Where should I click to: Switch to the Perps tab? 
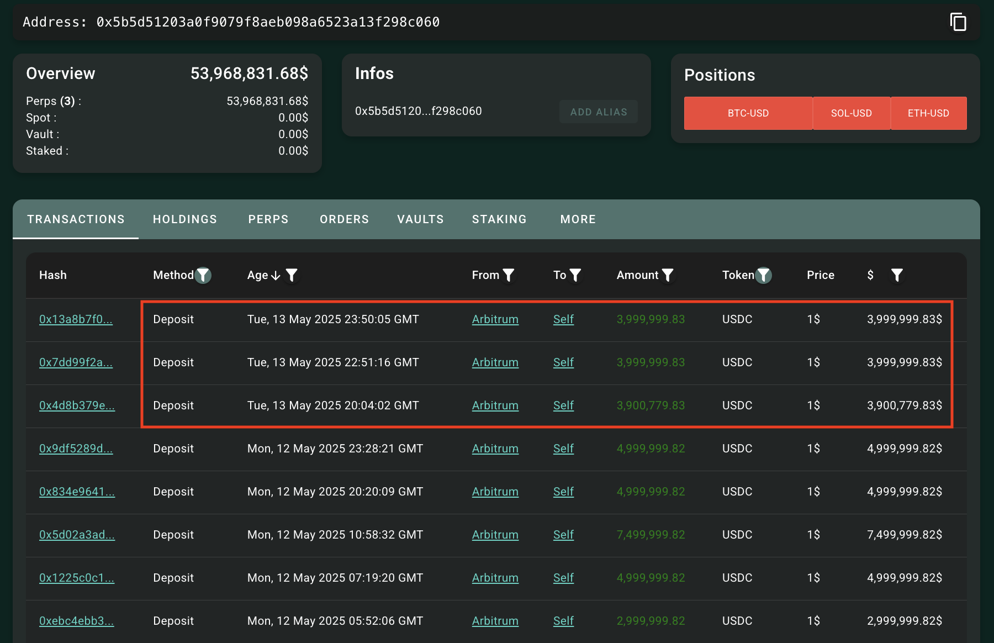tap(268, 219)
